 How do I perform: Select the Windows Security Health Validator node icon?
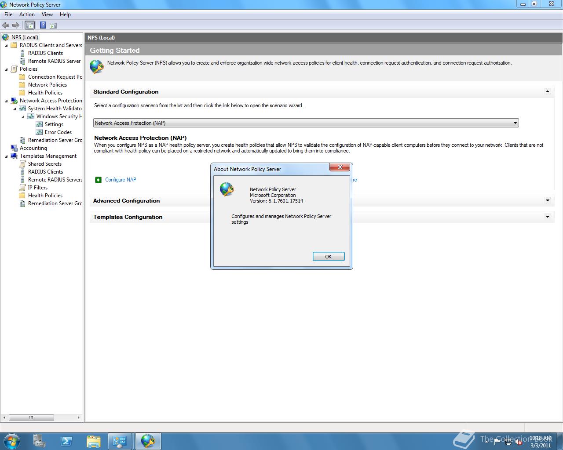coord(31,116)
